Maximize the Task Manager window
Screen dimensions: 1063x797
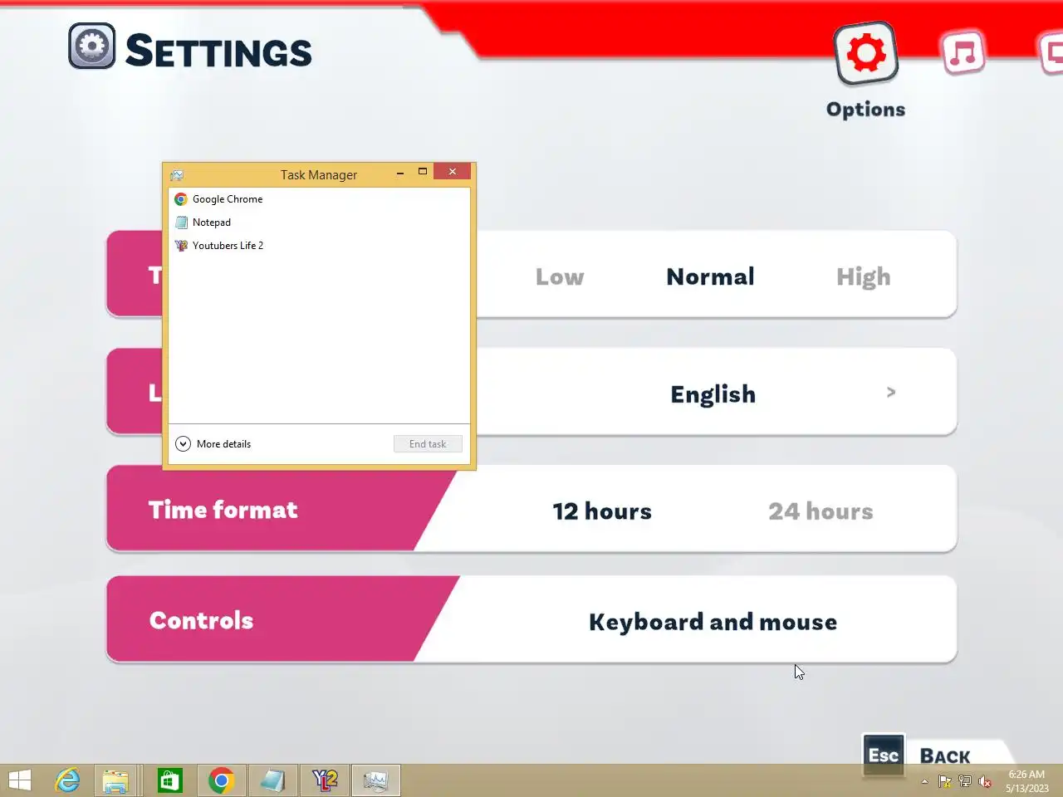point(422,172)
